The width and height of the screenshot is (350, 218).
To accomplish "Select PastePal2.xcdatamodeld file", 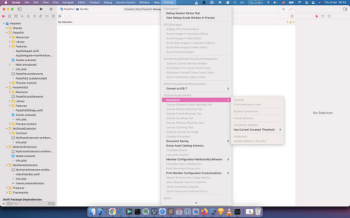I will click(31, 78).
